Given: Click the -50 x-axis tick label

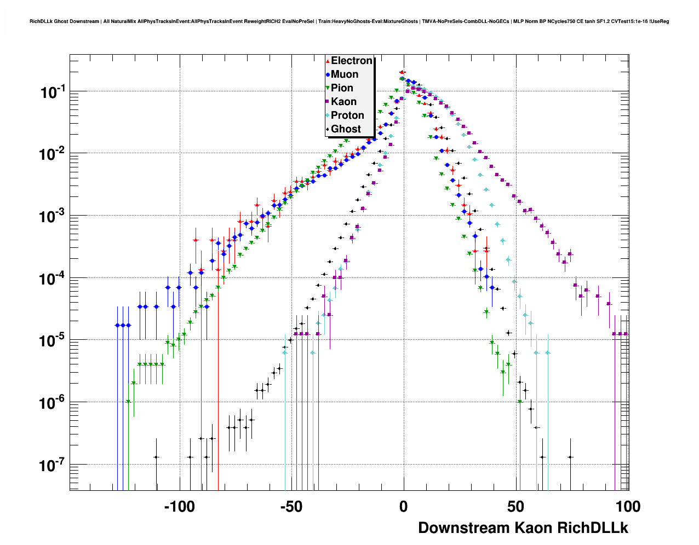Looking at the screenshot, I should click(291, 507).
